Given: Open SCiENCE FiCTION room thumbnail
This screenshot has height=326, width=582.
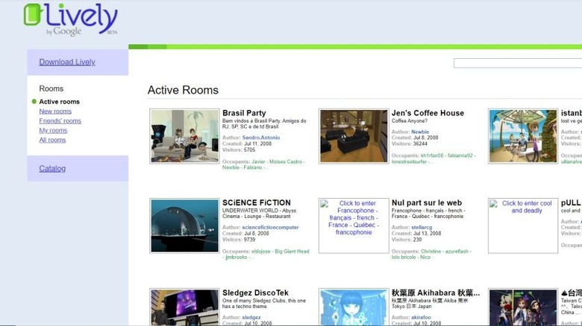Looking at the screenshot, I should pos(184,226).
